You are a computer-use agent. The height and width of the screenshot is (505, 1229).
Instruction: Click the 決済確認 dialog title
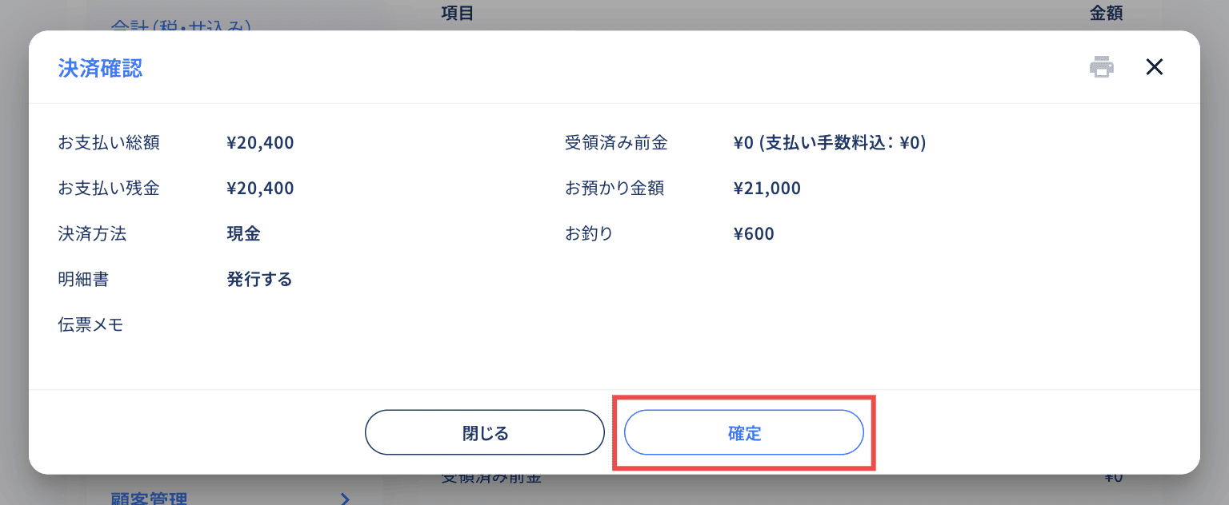(x=99, y=69)
